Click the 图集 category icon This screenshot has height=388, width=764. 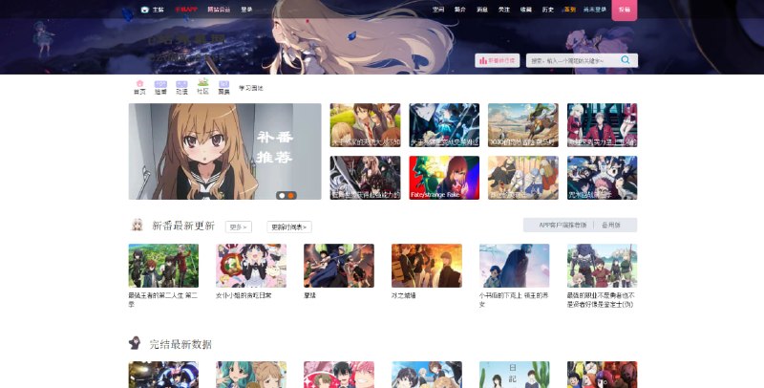[223, 84]
